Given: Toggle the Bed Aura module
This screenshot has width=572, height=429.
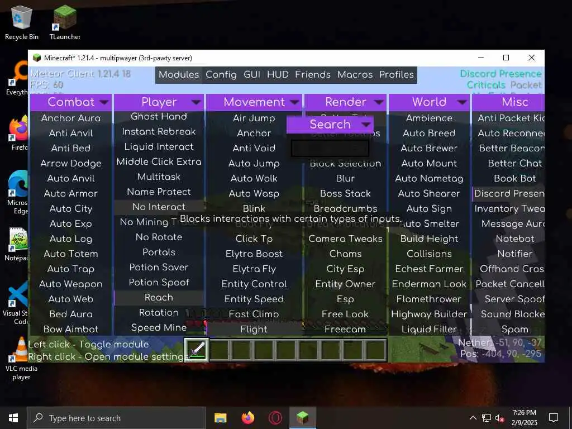Looking at the screenshot, I should click(x=71, y=314).
